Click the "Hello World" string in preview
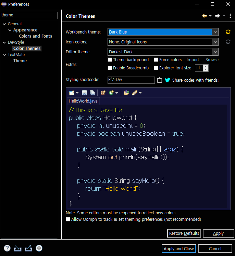Image resolution: width=235 pixels, height=256 pixels. [x=121, y=189]
